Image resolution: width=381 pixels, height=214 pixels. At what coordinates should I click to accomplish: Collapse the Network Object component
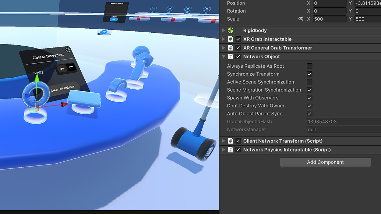223,57
